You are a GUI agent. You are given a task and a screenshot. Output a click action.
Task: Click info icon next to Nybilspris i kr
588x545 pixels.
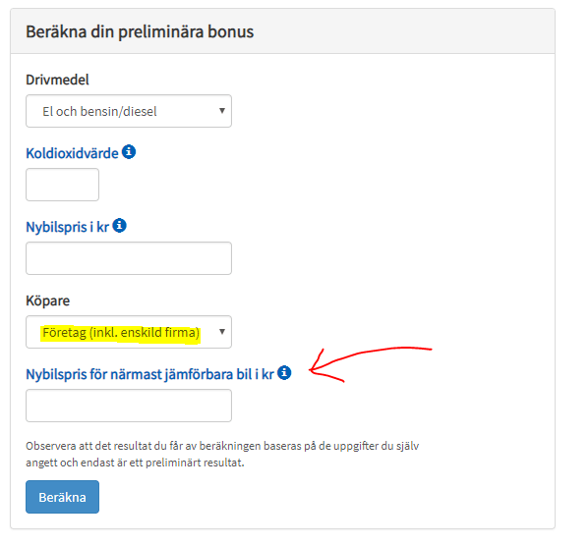120,226
